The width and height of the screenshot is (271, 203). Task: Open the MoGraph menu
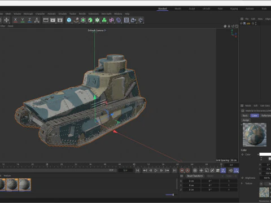pyautogui.click(x=28, y=14)
